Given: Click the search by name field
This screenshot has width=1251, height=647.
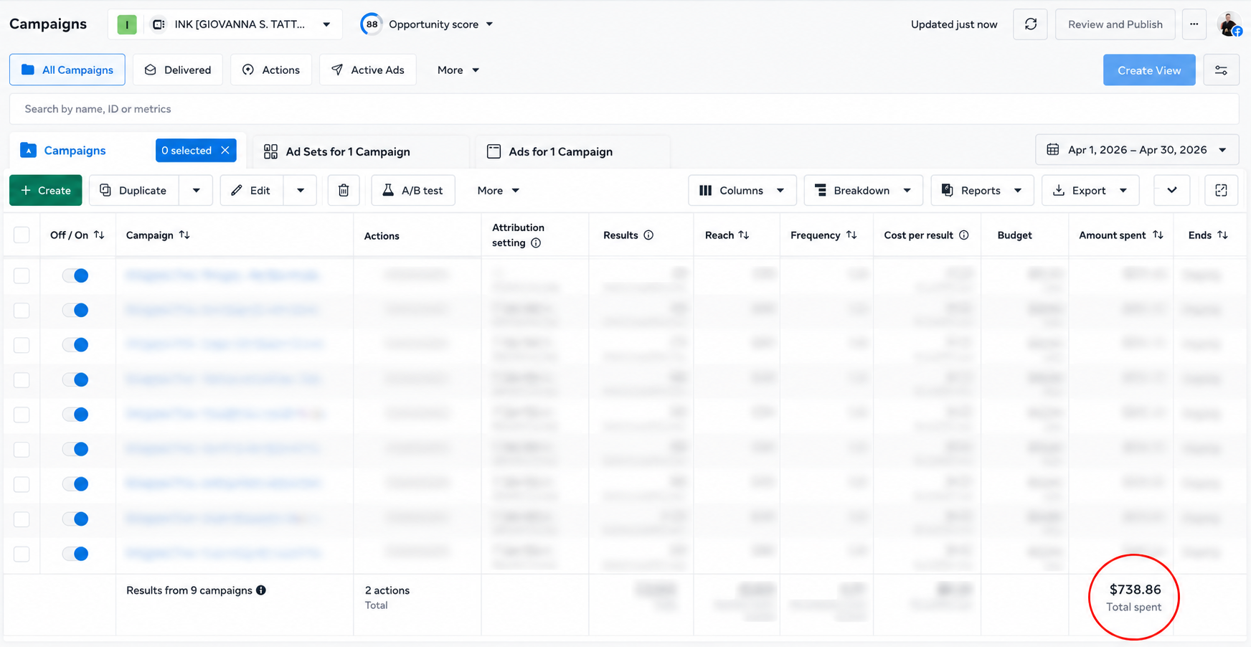Looking at the screenshot, I should tap(624, 109).
